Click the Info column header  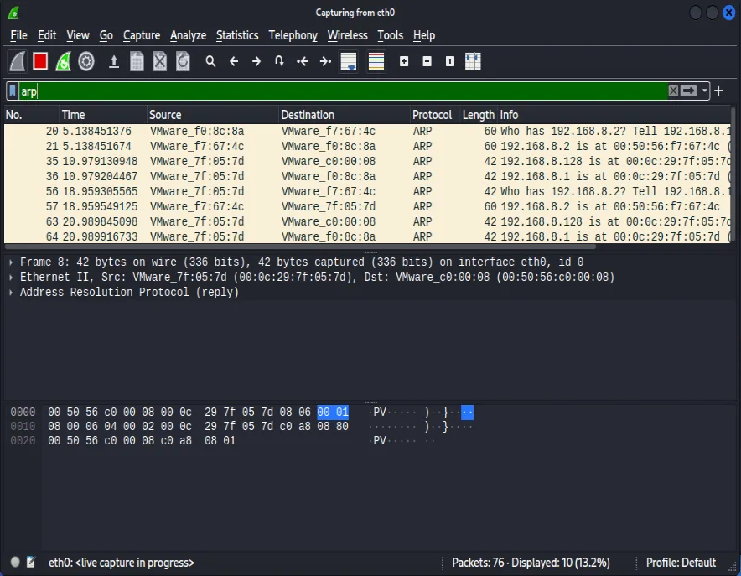(x=614, y=115)
